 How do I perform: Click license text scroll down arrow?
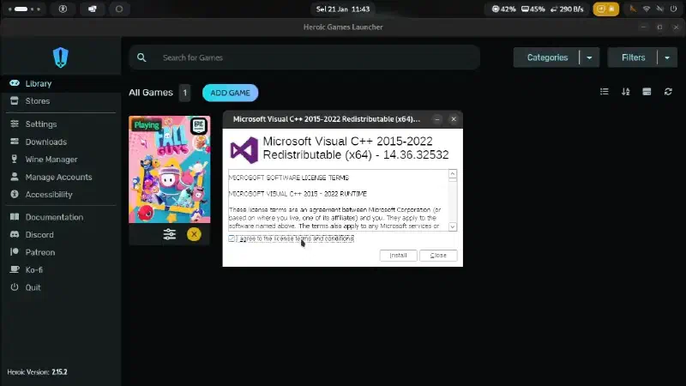(x=453, y=226)
